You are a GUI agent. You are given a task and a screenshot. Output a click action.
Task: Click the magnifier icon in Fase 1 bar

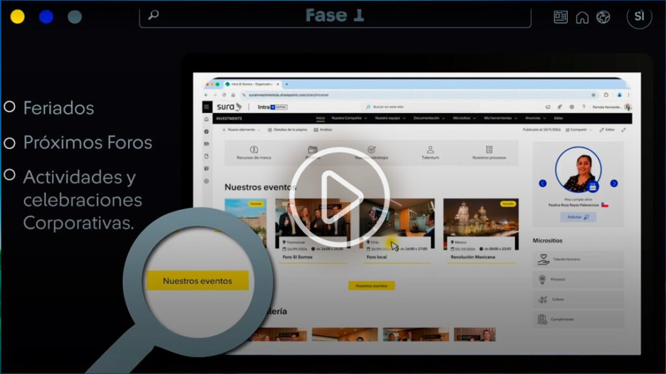pyautogui.click(x=153, y=15)
